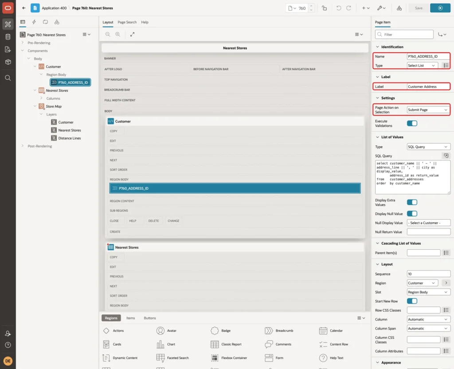Open Page Action on Selection dropdown
The height and width of the screenshot is (369, 454).
coord(428,110)
